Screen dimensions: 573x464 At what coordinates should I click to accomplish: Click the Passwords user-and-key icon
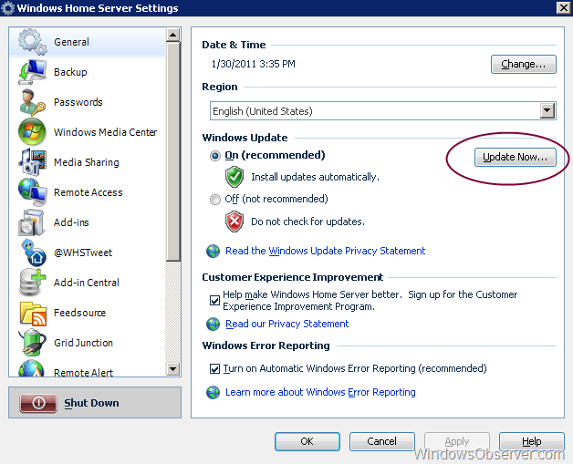[x=33, y=102]
